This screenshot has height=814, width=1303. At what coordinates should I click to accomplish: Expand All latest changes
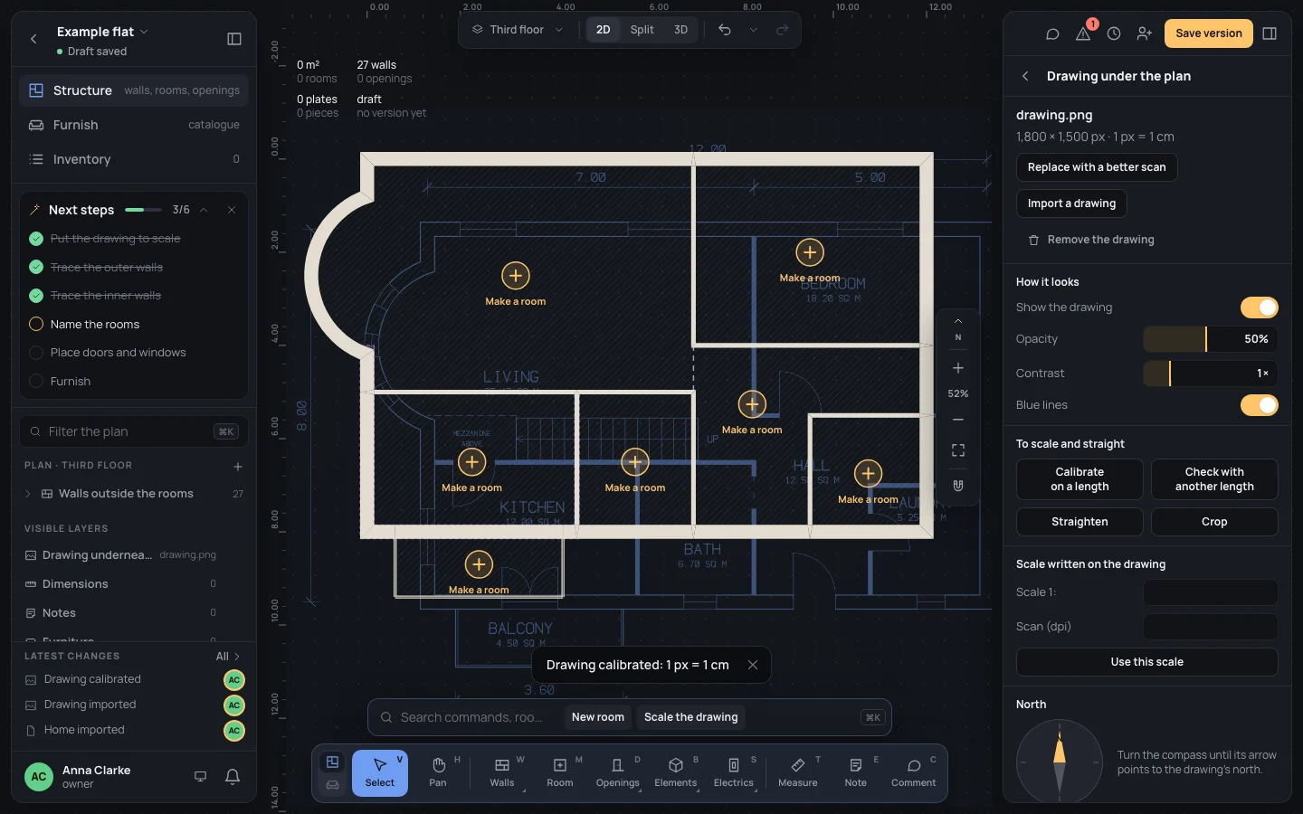[x=228, y=657]
